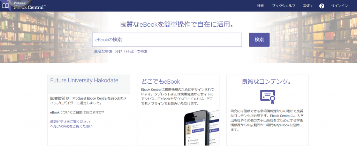Click the ProQuest Ebook Central book logo
357x151 pixels.
coord(6,6)
